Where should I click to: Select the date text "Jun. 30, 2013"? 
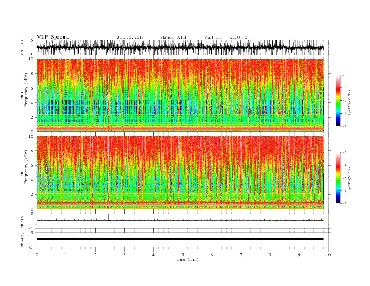[130, 37]
